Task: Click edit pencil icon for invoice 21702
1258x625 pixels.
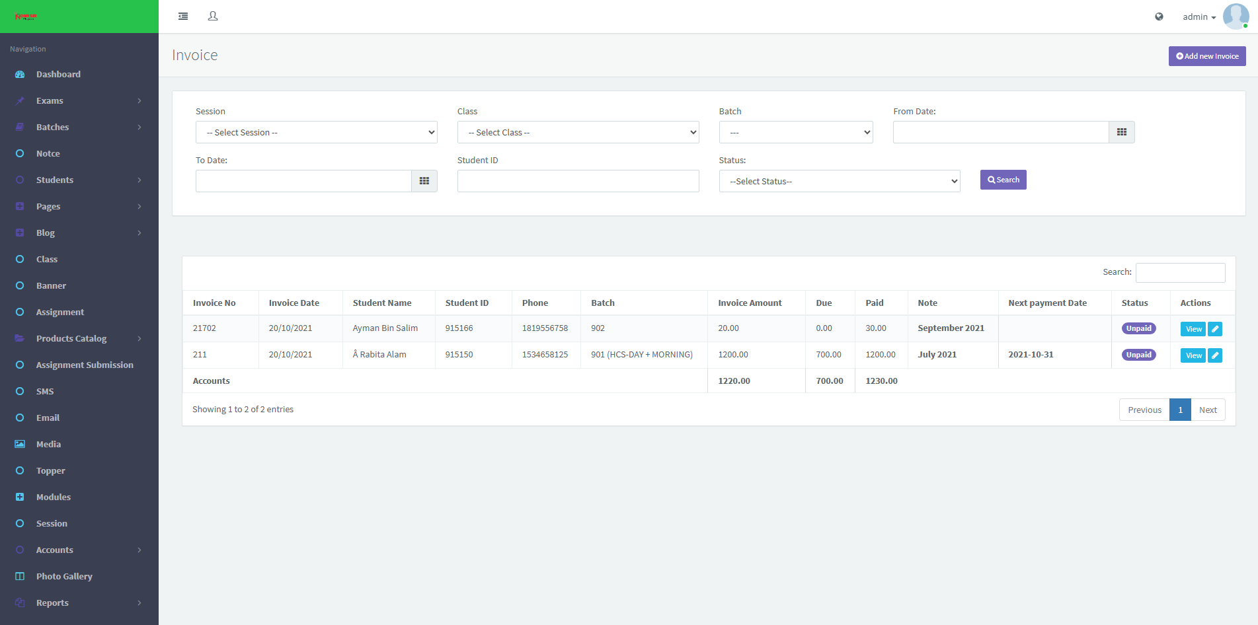Action: (x=1215, y=329)
